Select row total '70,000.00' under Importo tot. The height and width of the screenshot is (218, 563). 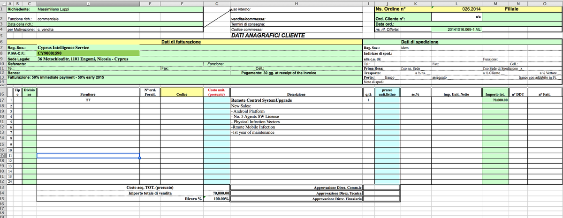pos(495,100)
